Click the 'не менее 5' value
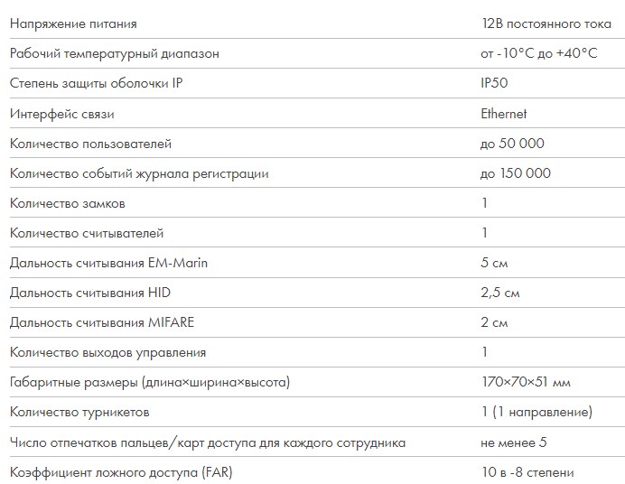Viewport: 625px width, 484px height. pyautogui.click(x=514, y=442)
